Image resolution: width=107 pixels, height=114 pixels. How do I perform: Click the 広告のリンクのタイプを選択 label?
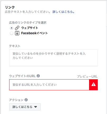pyautogui.click(x=28, y=23)
